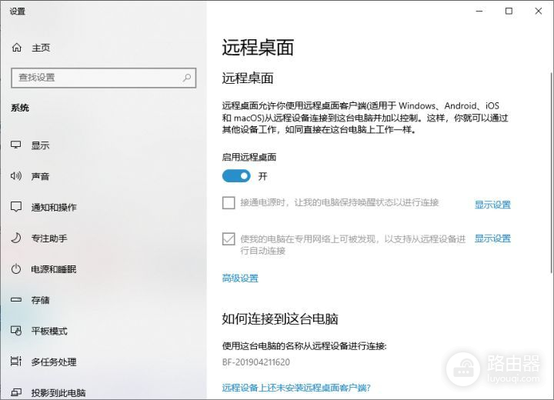The image size is (554, 400).
Task: Open the 高级设置 link
Action: (240, 278)
